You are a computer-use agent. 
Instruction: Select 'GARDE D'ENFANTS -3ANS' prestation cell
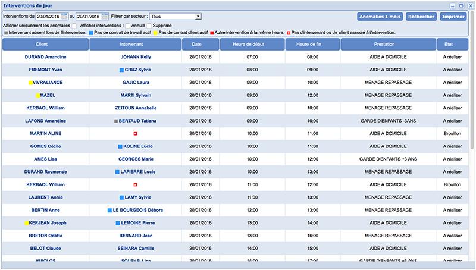pyautogui.click(x=389, y=121)
